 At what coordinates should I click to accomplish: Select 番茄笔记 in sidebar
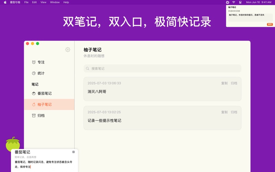tap(44, 94)
